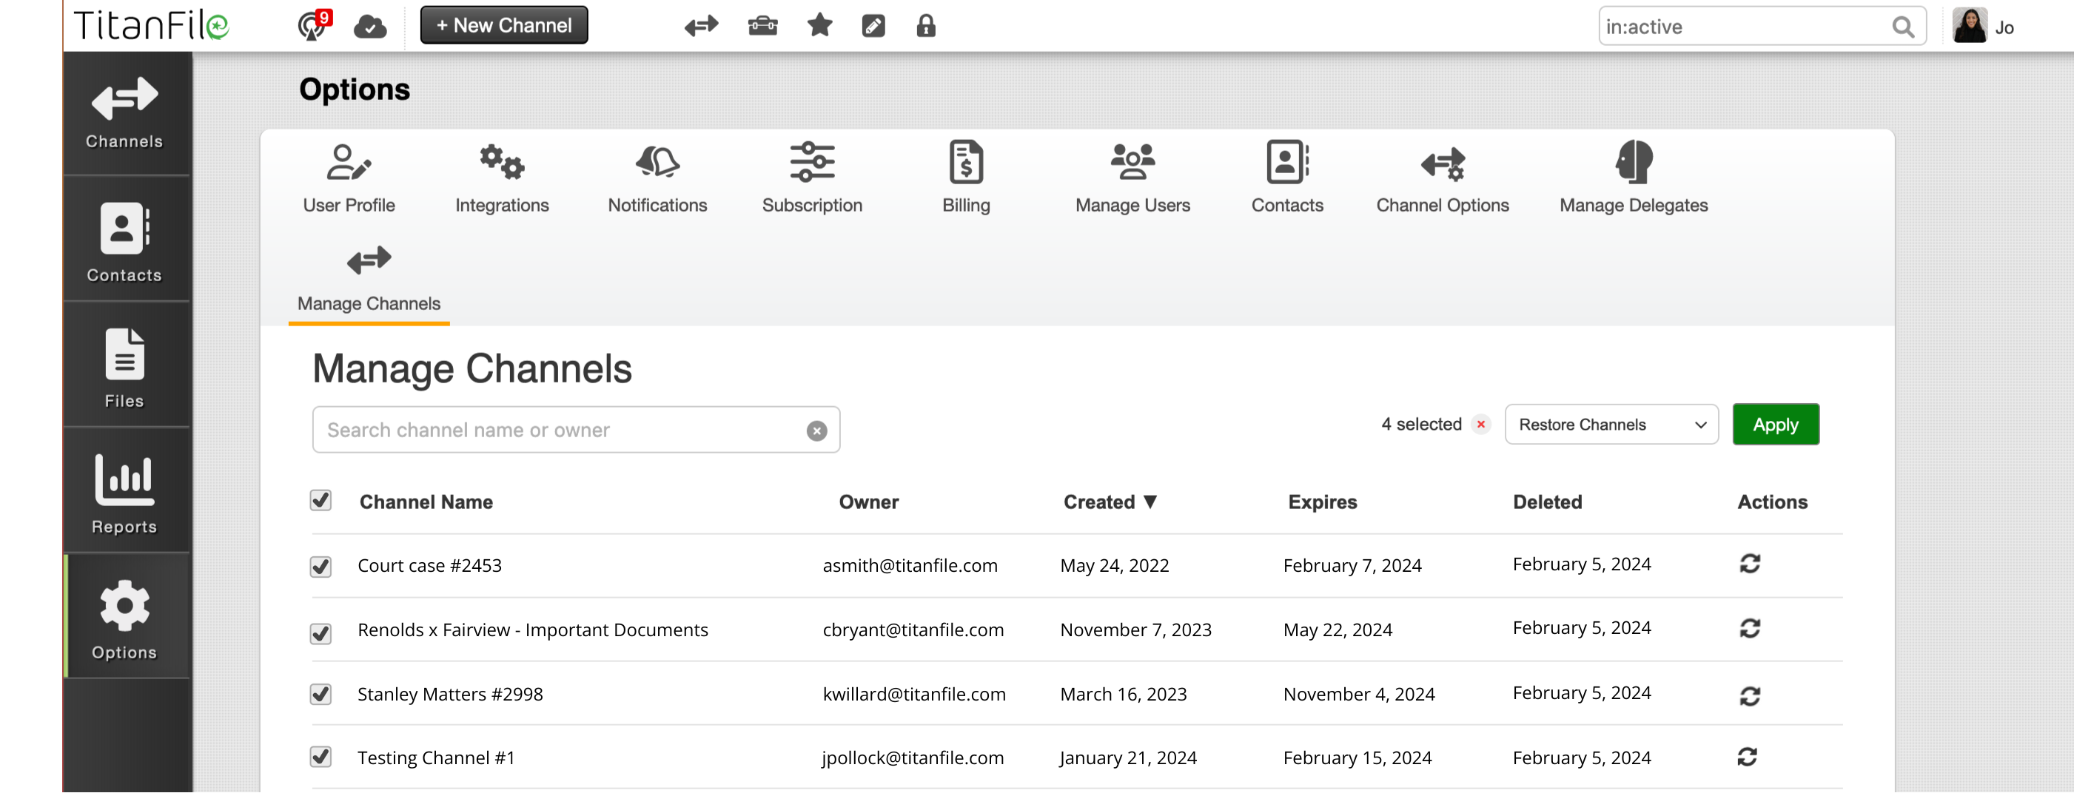2074x793 pixels.
Task: Open the Restore Channels dropdown
Action: 1611,424
